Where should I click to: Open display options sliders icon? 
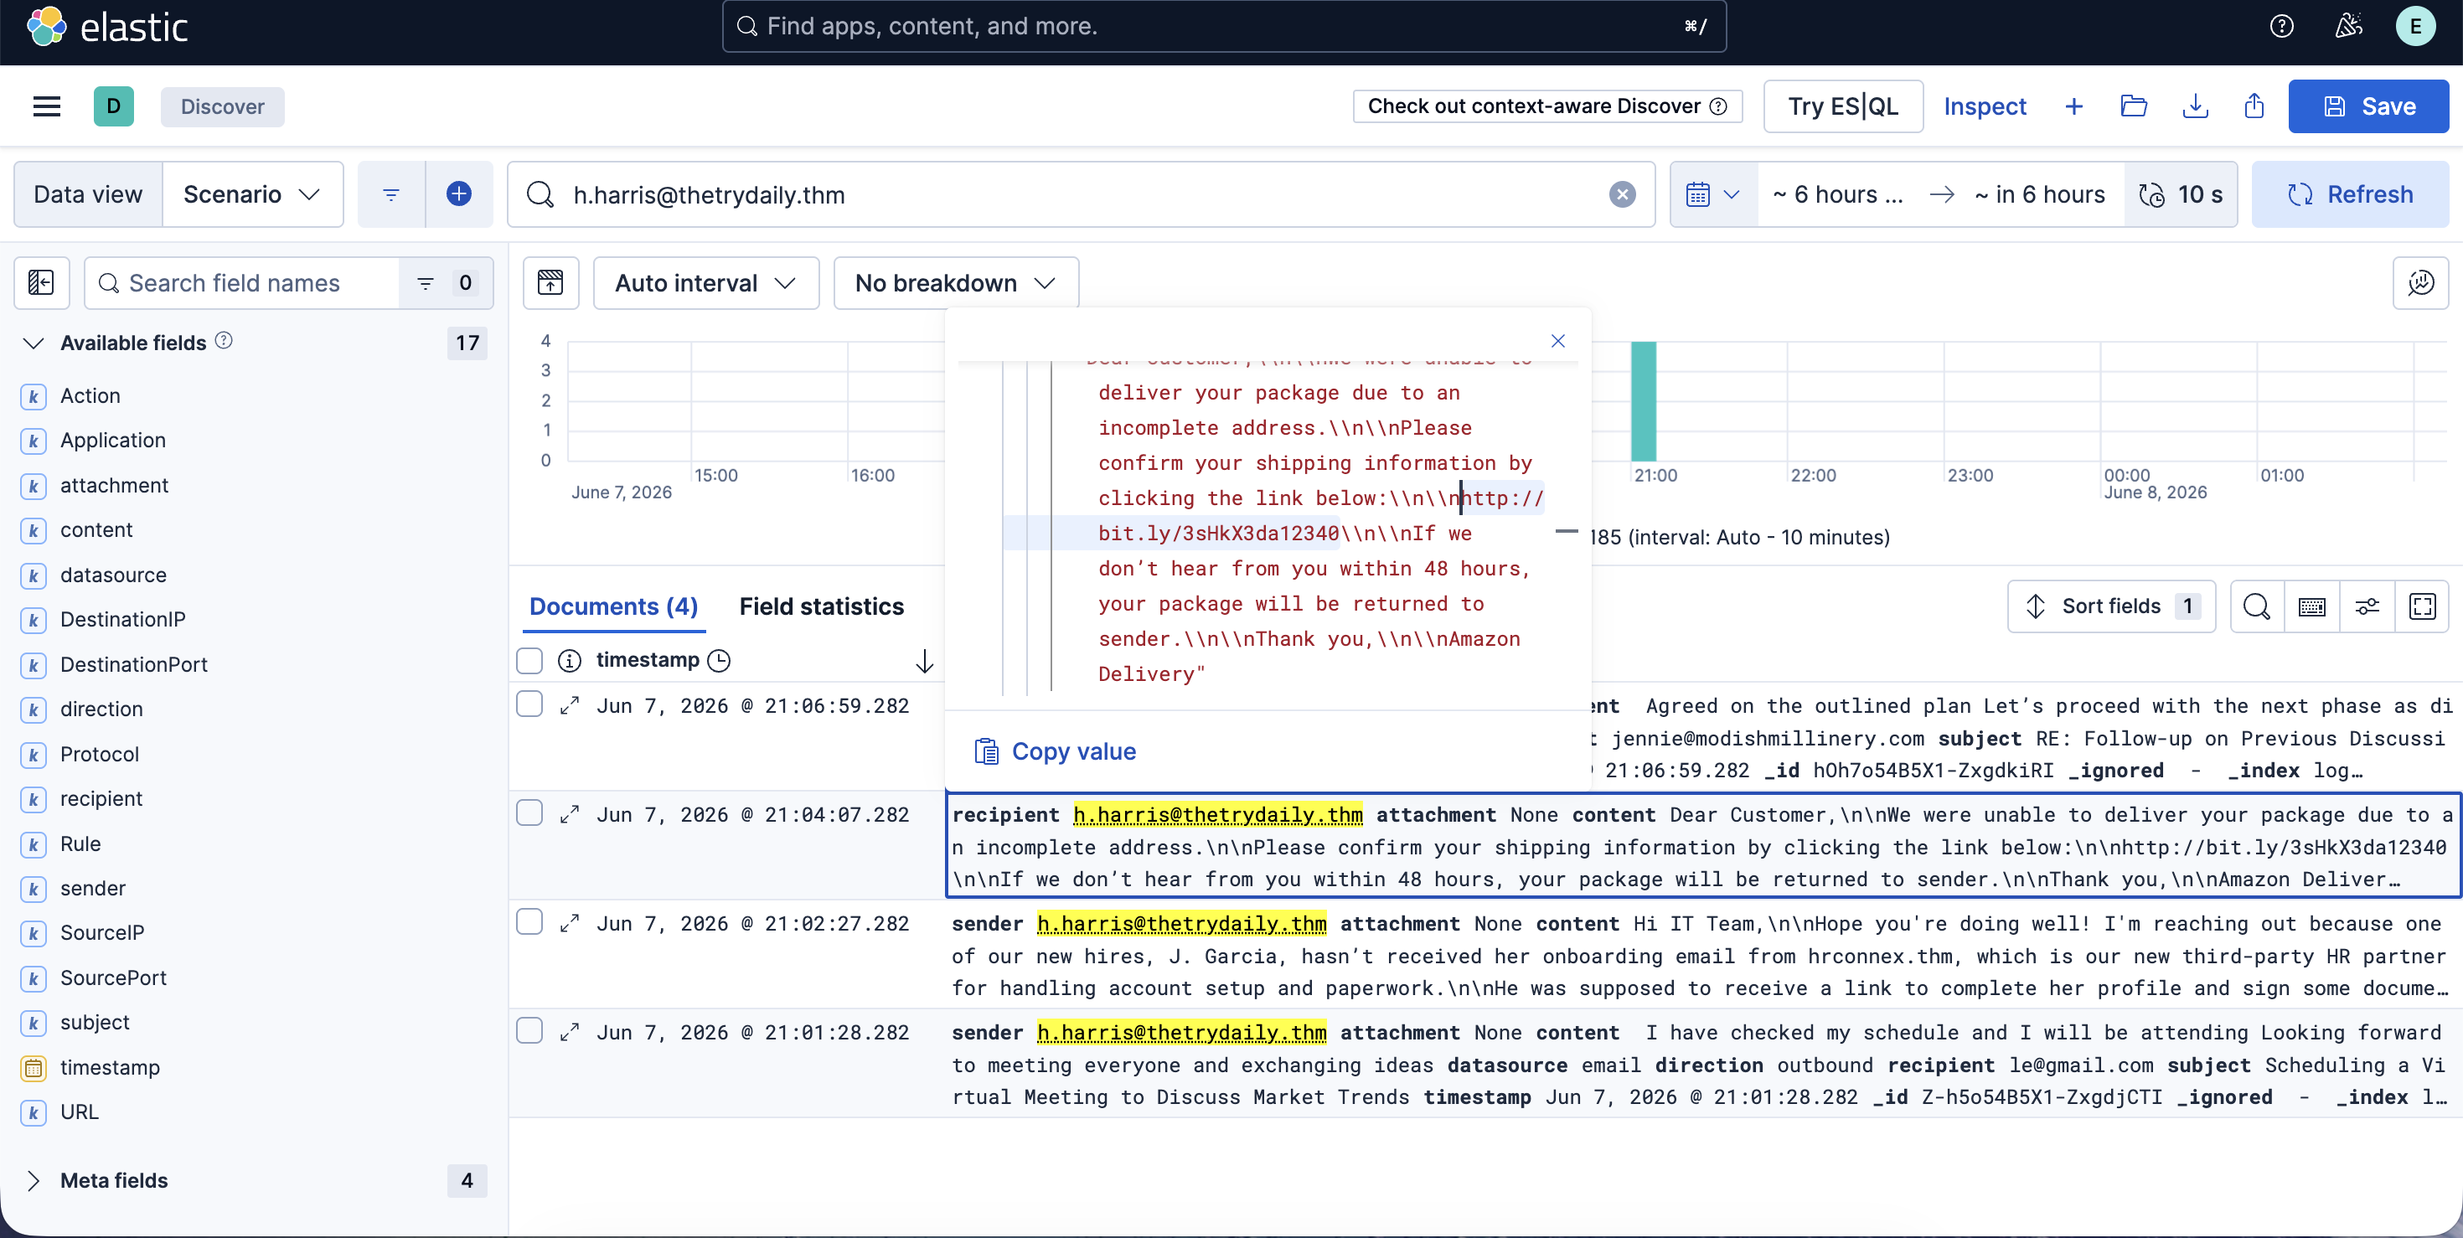pyautogui.click(x=2367, y=606)
